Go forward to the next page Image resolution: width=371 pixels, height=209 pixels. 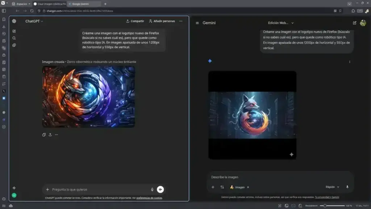click(25, 11)
